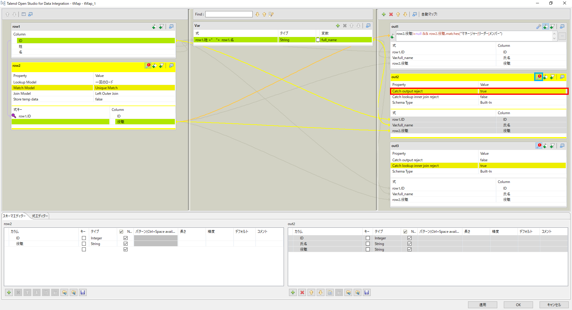Image resolution: width=572 pixels, height=310 pixels.
Task: Apply changes with the 適用 button
Action: coord(482,305)
